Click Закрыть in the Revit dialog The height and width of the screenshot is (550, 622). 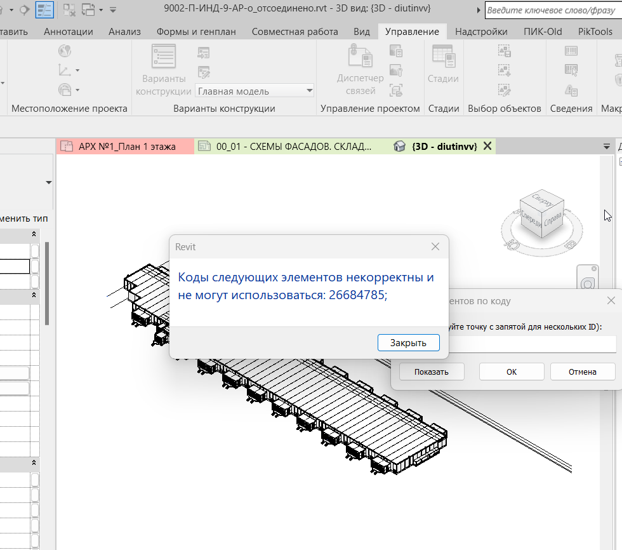[408, 343]
